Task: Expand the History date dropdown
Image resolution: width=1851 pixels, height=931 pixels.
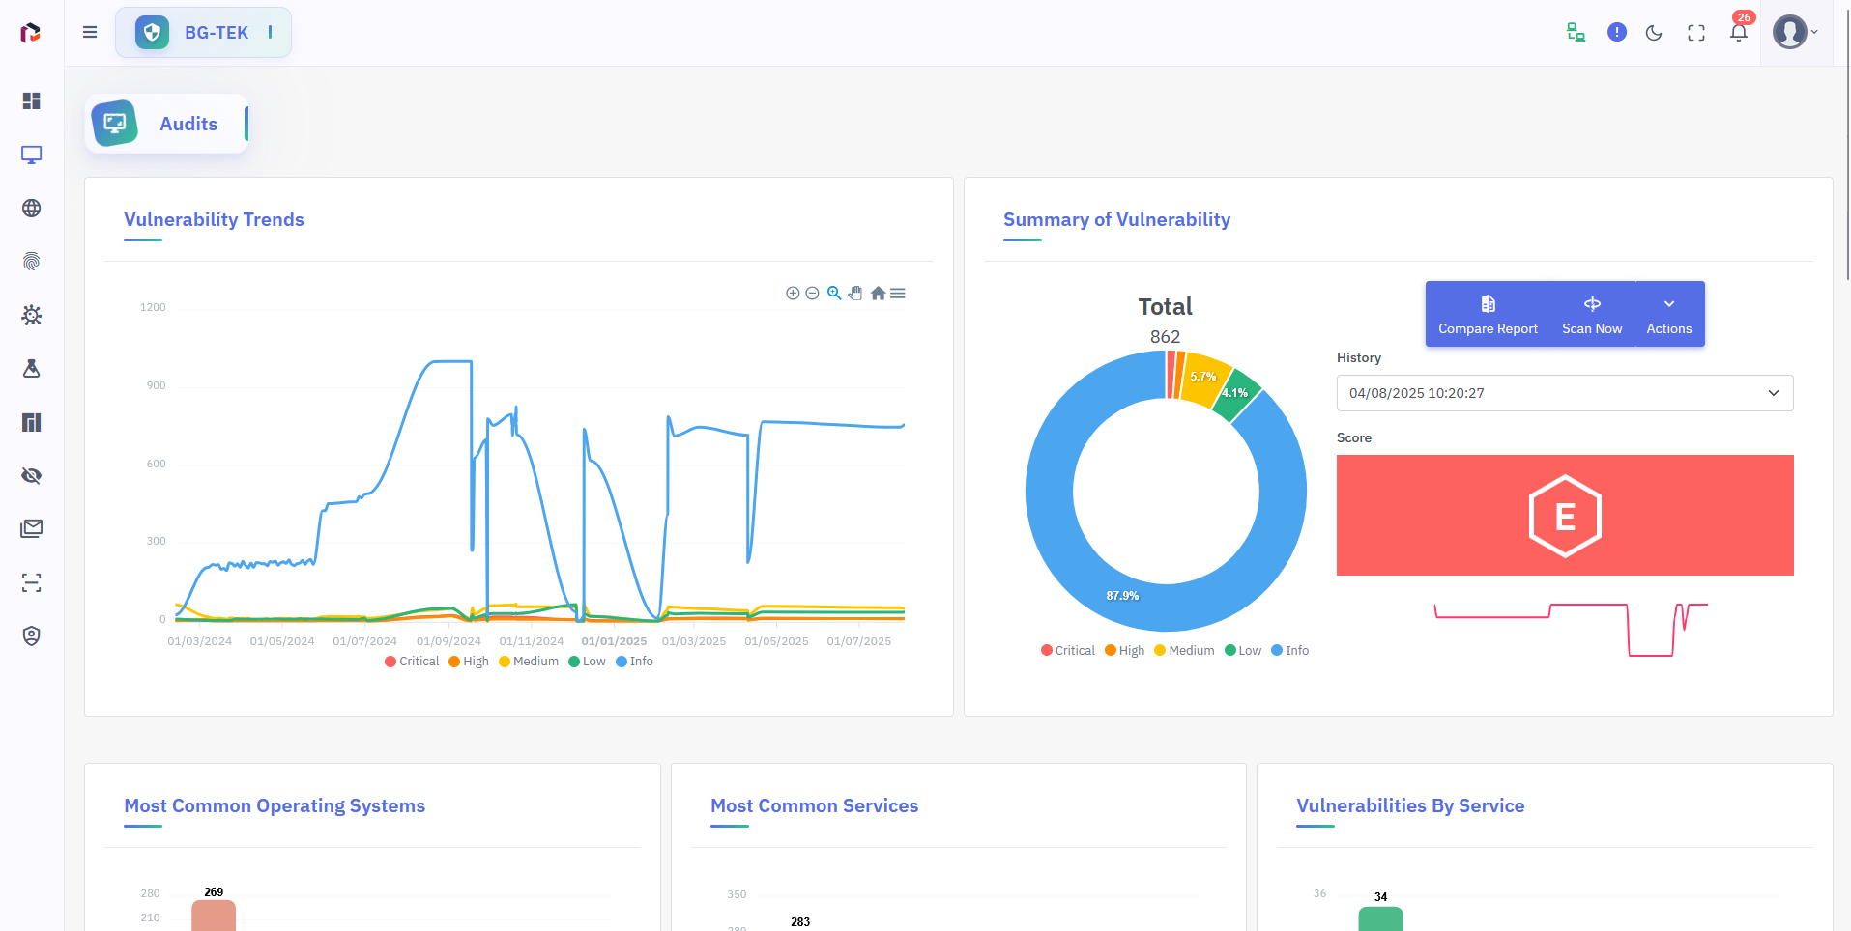Action: coord(1564,393)
